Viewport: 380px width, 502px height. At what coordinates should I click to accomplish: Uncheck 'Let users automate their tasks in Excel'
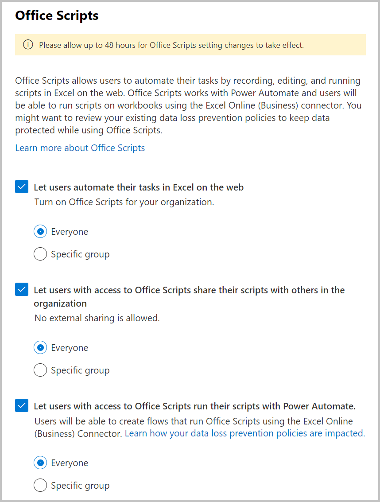pyautogui.click(x=22, y=187)
